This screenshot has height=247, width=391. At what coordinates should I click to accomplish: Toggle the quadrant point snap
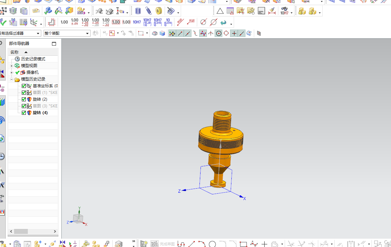pyautogui.click(x=226, y=34)
